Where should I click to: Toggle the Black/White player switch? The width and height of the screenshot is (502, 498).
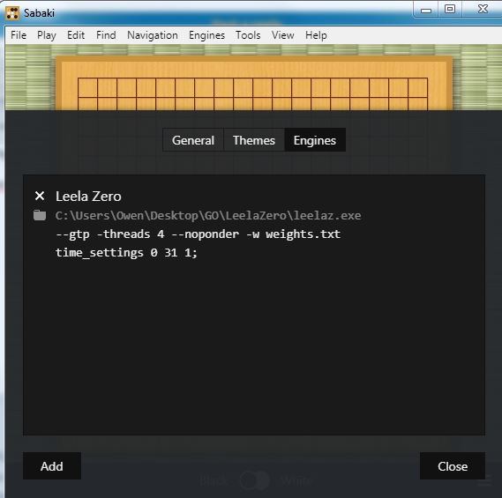coord(254,480)
